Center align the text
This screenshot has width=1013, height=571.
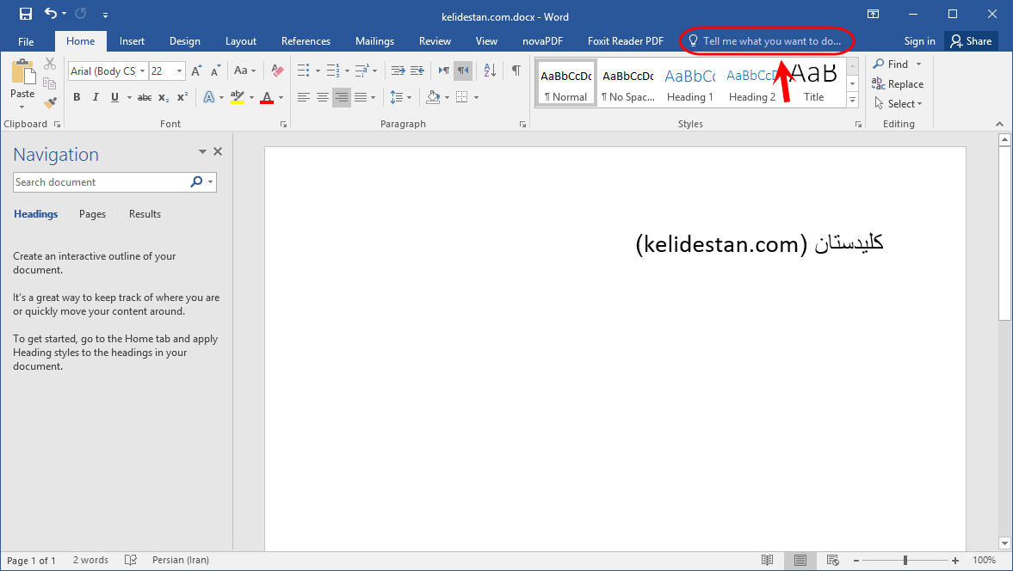coord(323,97)
